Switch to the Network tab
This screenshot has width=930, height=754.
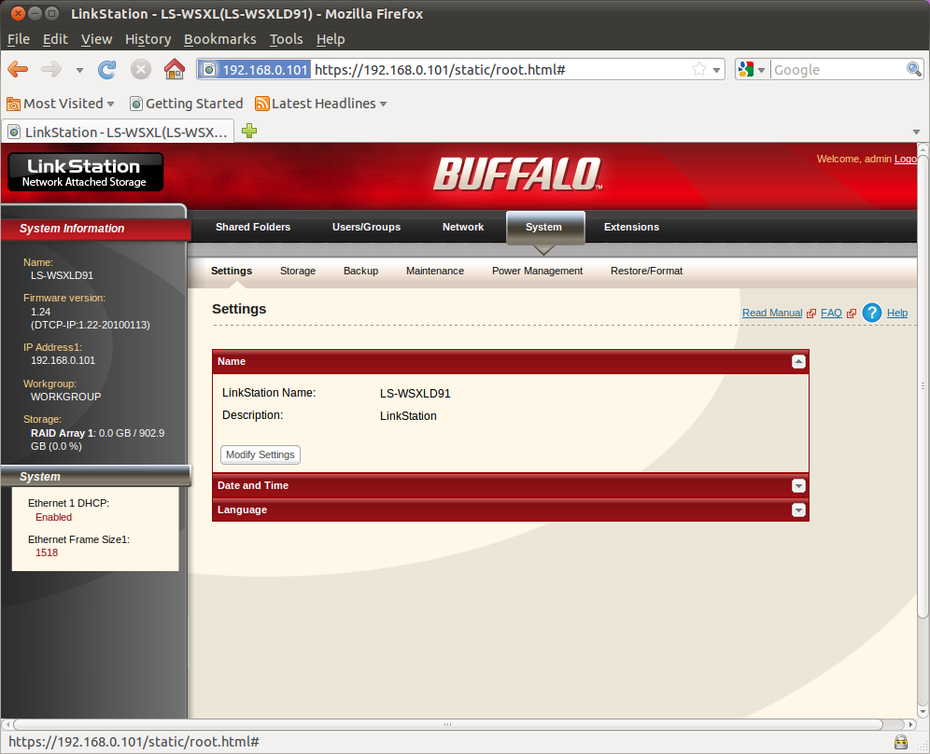tap(462, 227)
